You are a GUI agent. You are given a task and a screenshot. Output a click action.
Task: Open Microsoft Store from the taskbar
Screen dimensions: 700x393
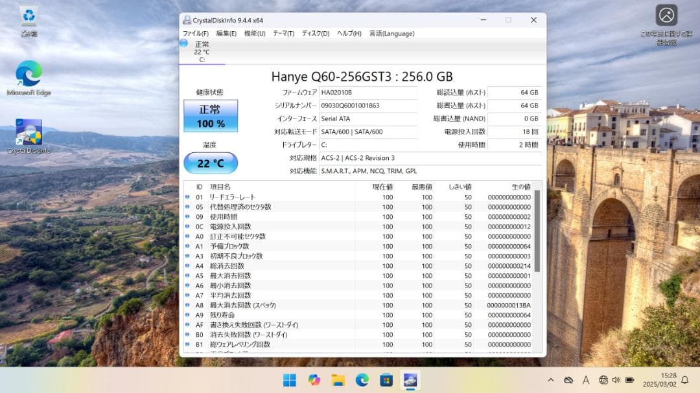(x=386, y=380)
